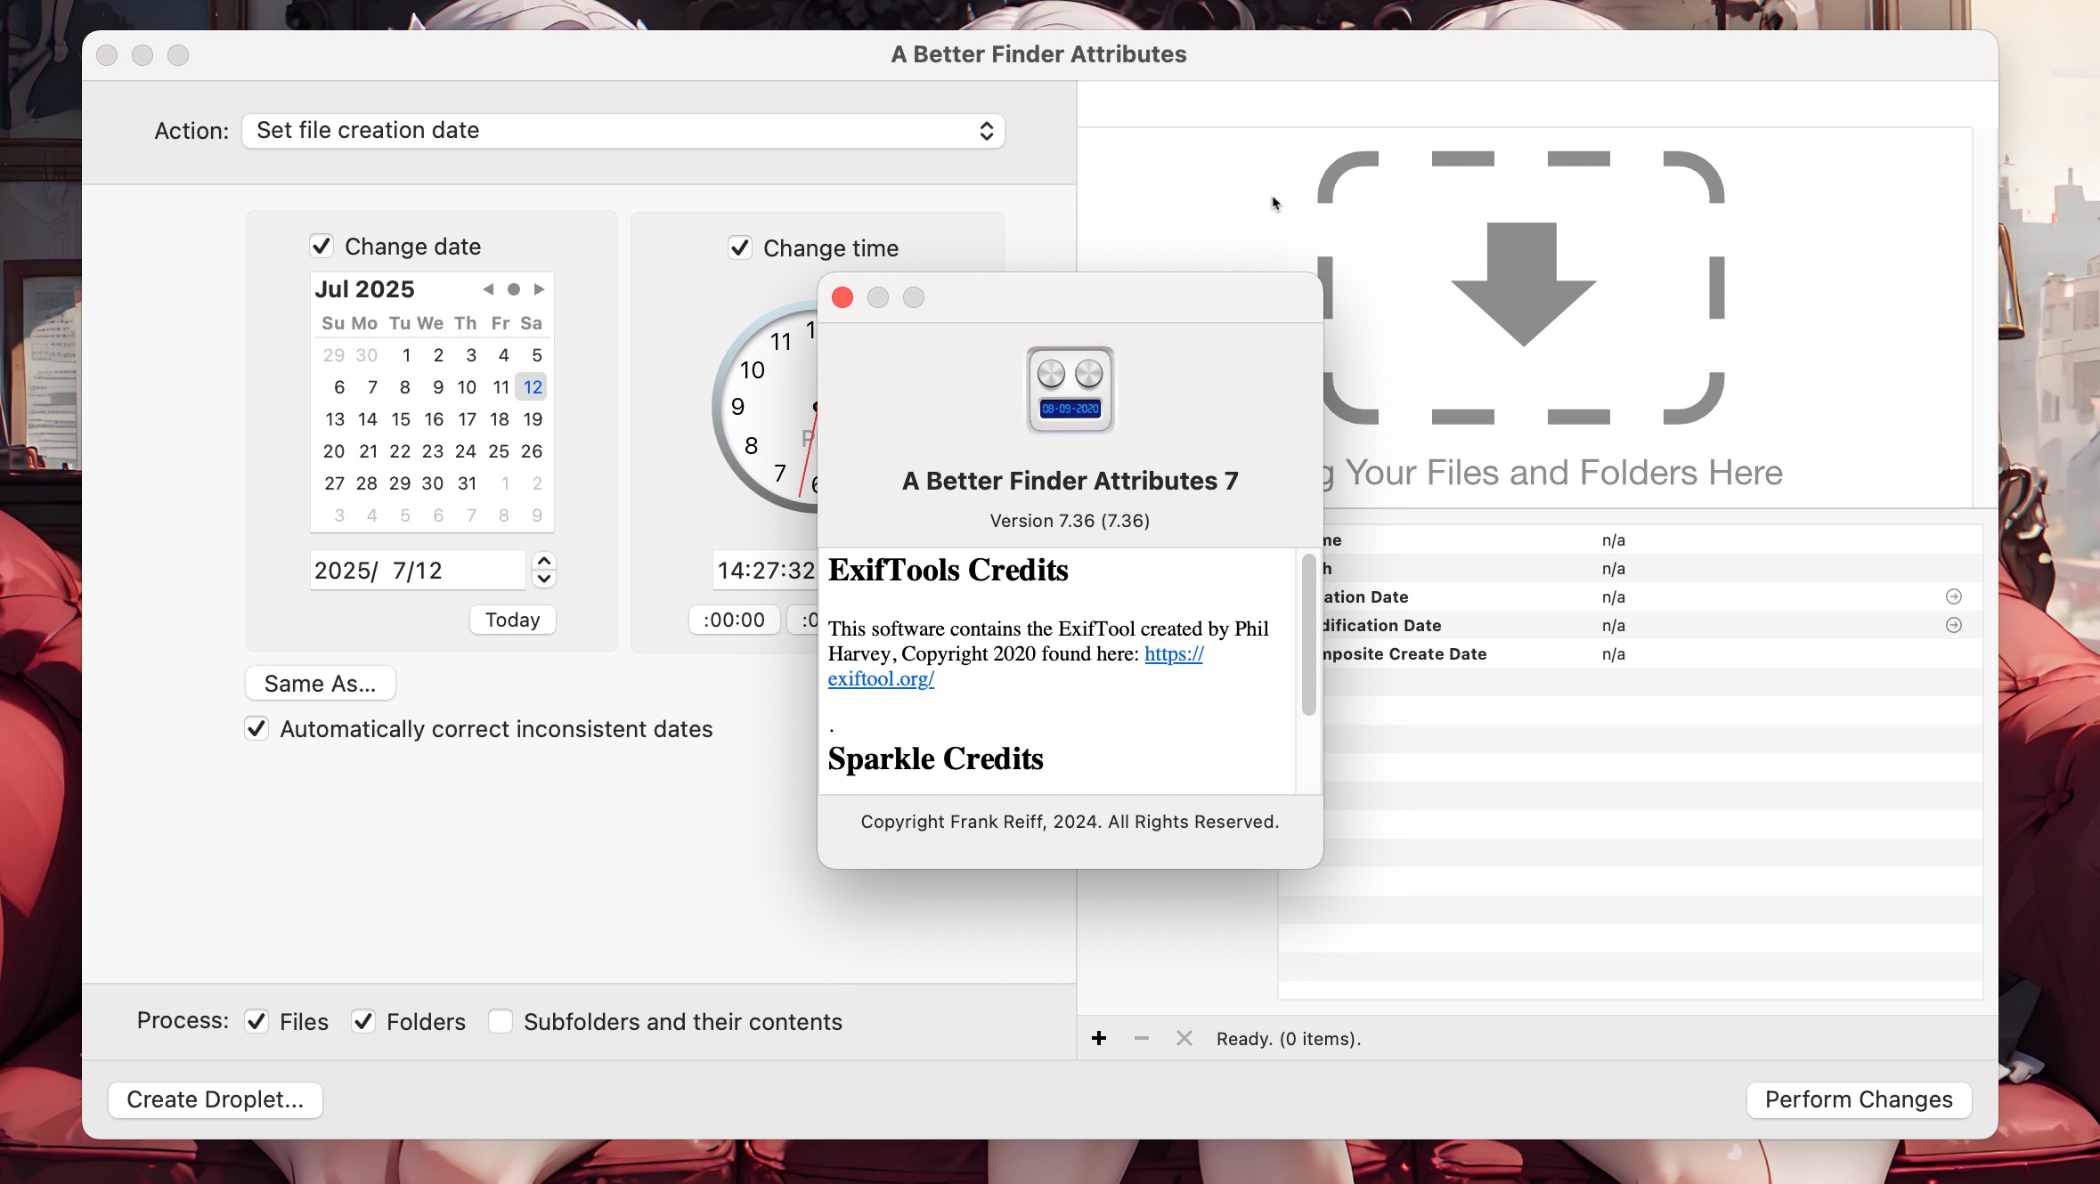Open the exiftool.org link
This screenshot has height=1184, width=2100.
pos(881,678)
